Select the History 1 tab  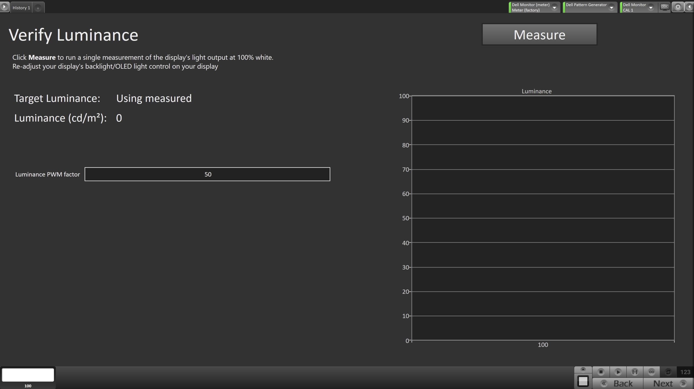tap(21, 8)
